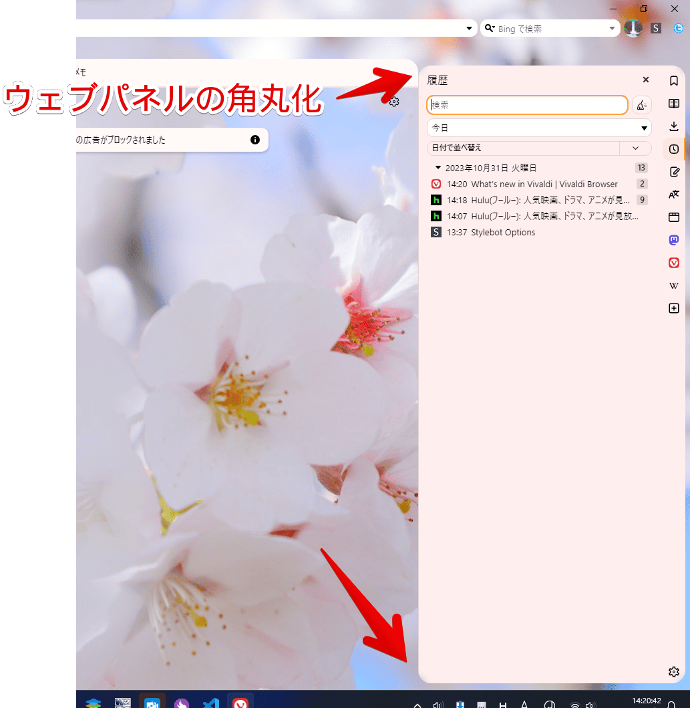This screenshot has width=690, height=708.
Task: Click the info icon on blocked-ads card
Action: 254,140
